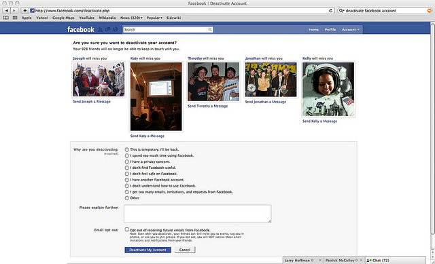The height and width of the screenshot is (264, 435).
Task: Check the opt out of future emails box
Action: pyautogui.click(x=127, y=229)
